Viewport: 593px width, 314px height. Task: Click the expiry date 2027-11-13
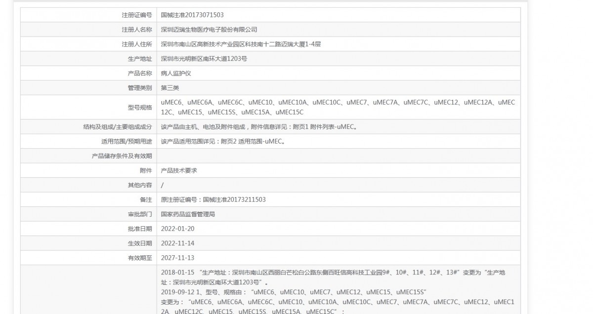tap(177, 258)
